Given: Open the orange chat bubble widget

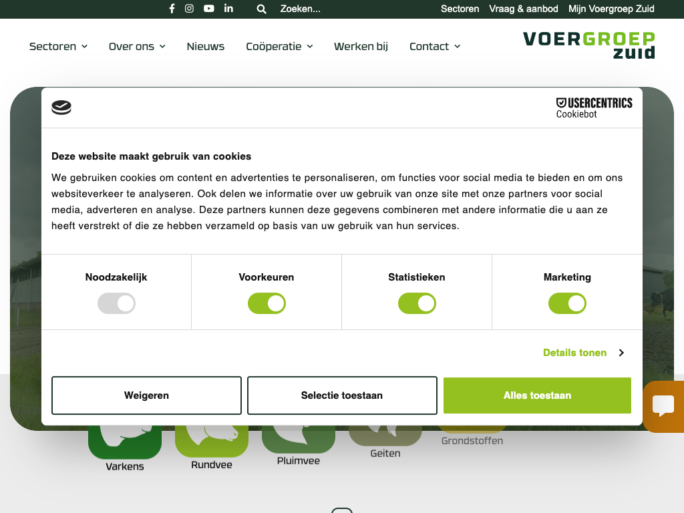Looking at the screenshot, I should (663, 406).
